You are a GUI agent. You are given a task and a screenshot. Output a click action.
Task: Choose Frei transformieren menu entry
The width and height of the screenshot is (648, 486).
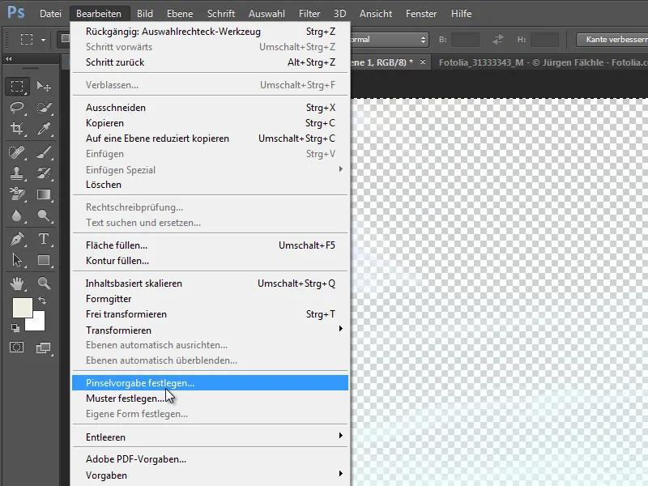[x=211, y=314]
